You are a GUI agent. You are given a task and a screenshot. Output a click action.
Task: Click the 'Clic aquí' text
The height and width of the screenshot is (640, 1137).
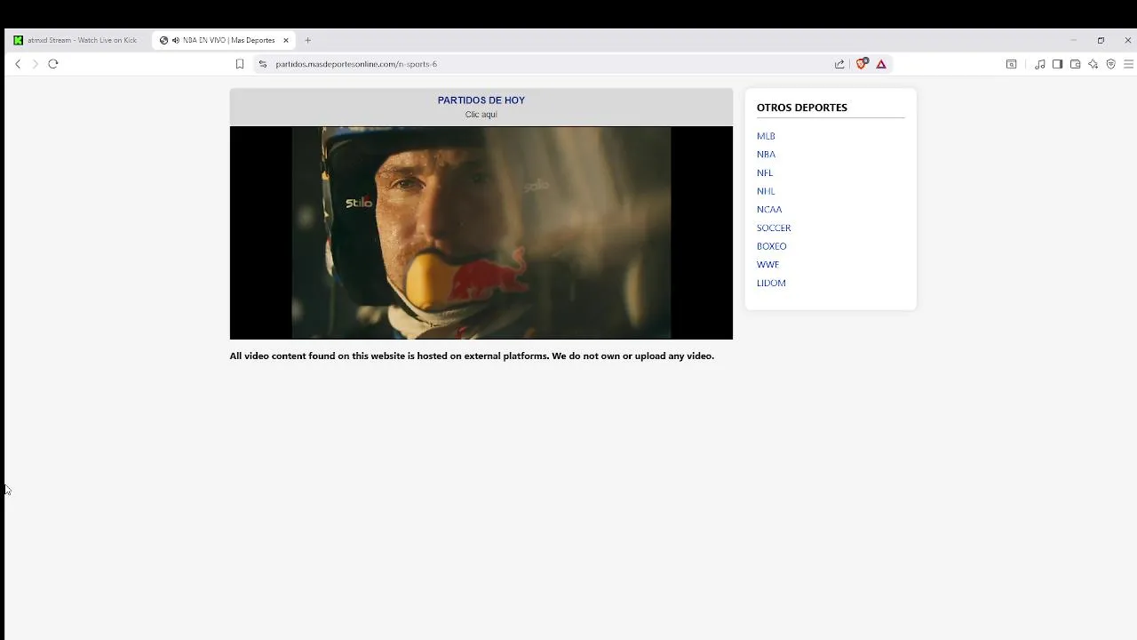pos(481,115)
